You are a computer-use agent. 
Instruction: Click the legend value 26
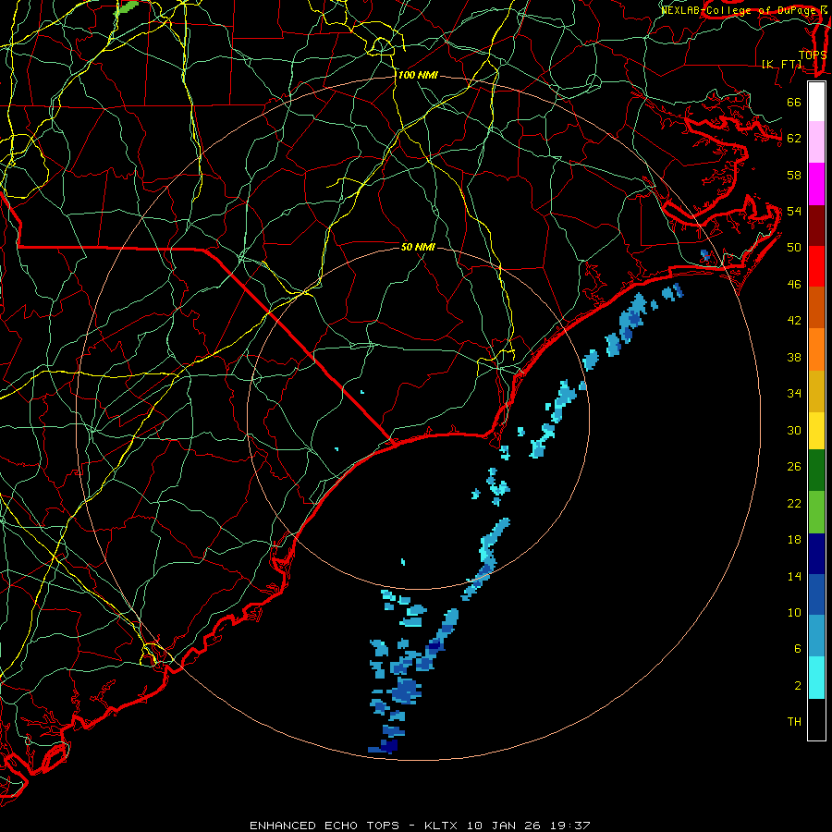click(794, 467)
